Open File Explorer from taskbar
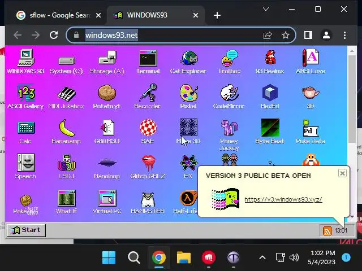 tap(184, 257)
